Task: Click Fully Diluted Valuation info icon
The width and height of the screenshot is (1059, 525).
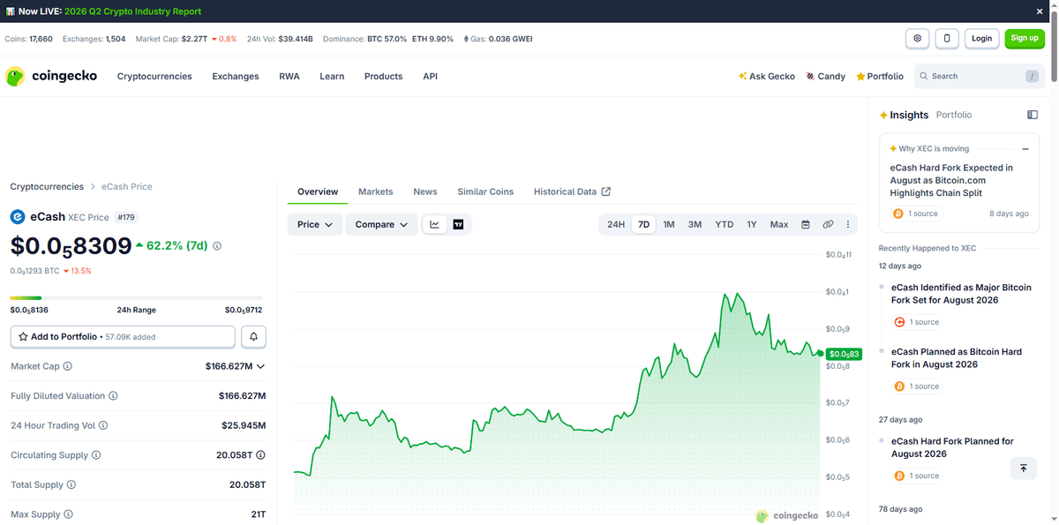Action: (x=113, y=396)
